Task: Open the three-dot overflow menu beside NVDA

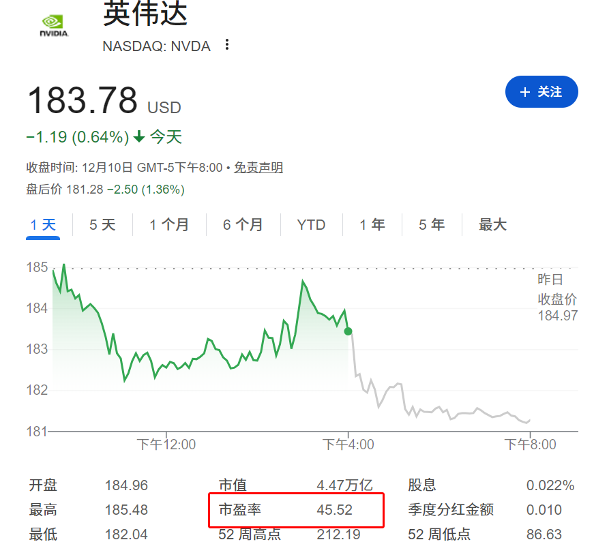Action: (x=226, y=45)
